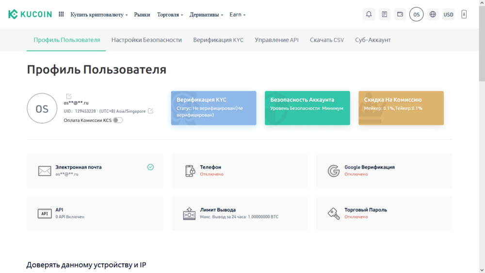Click the orders document icon in header
The height and width of the screenshot is (273, 485).
point(385,15)
